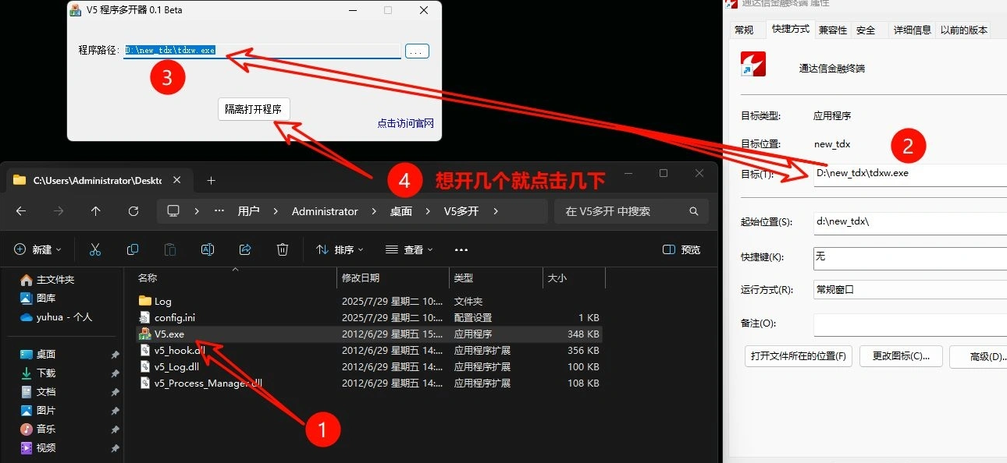The height and width of the screenshot is (463, 1007).
Task: Click the Paste icon in Explorer toolbar
Action: [x=170, y=249]
